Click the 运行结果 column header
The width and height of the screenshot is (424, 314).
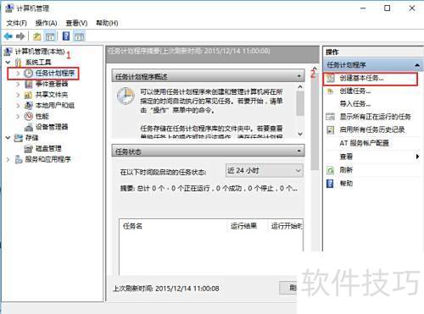[x=247, y=226]
